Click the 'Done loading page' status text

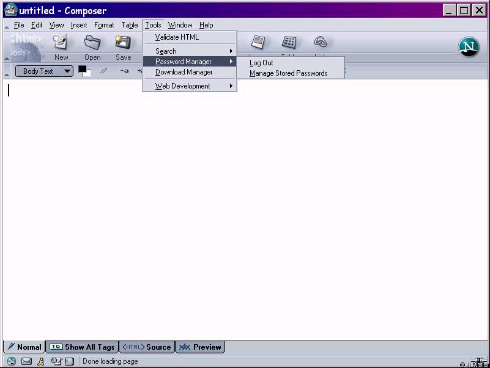110,361
